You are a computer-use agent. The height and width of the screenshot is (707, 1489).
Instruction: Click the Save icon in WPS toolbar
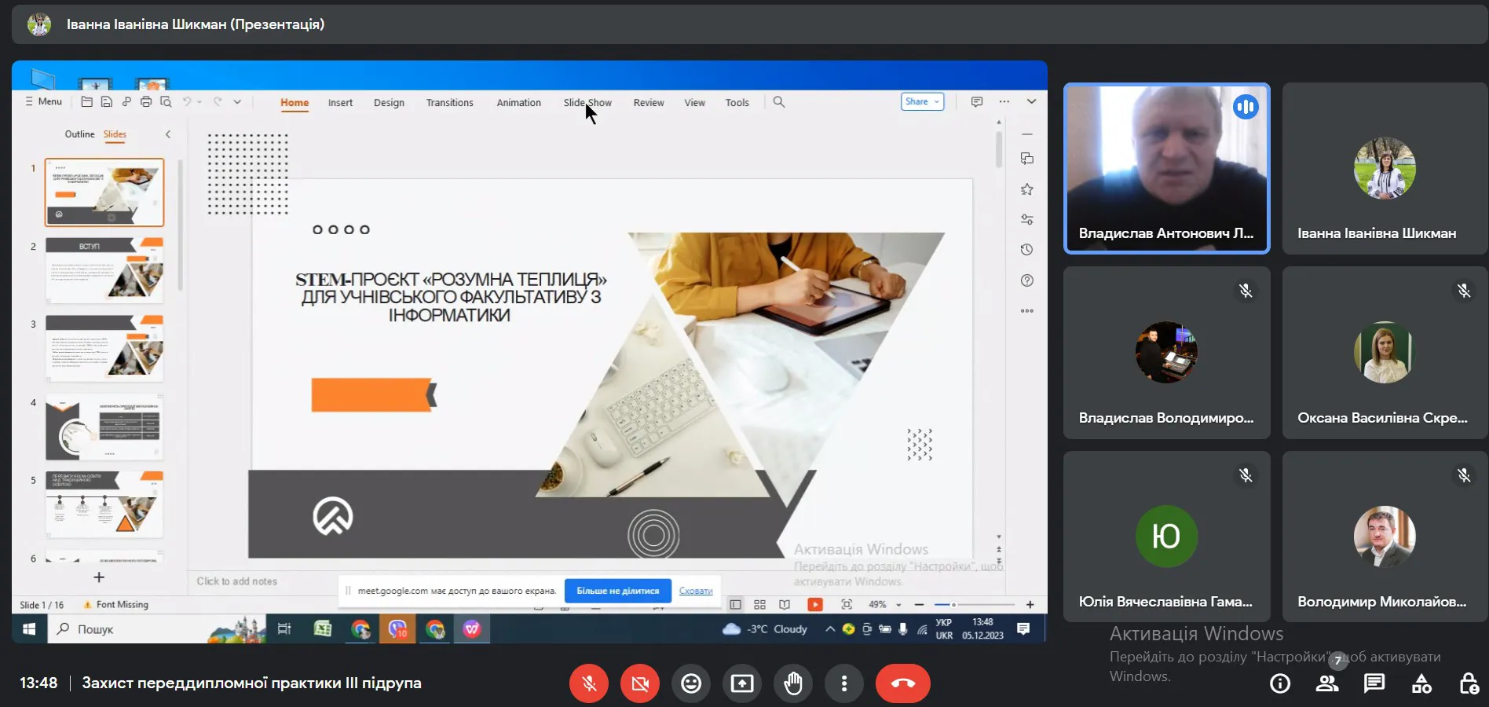106,101
